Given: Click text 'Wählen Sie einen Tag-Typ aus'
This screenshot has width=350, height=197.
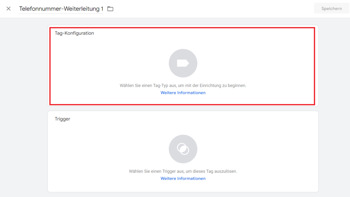Looking at the screenshot, I should 148,86.
